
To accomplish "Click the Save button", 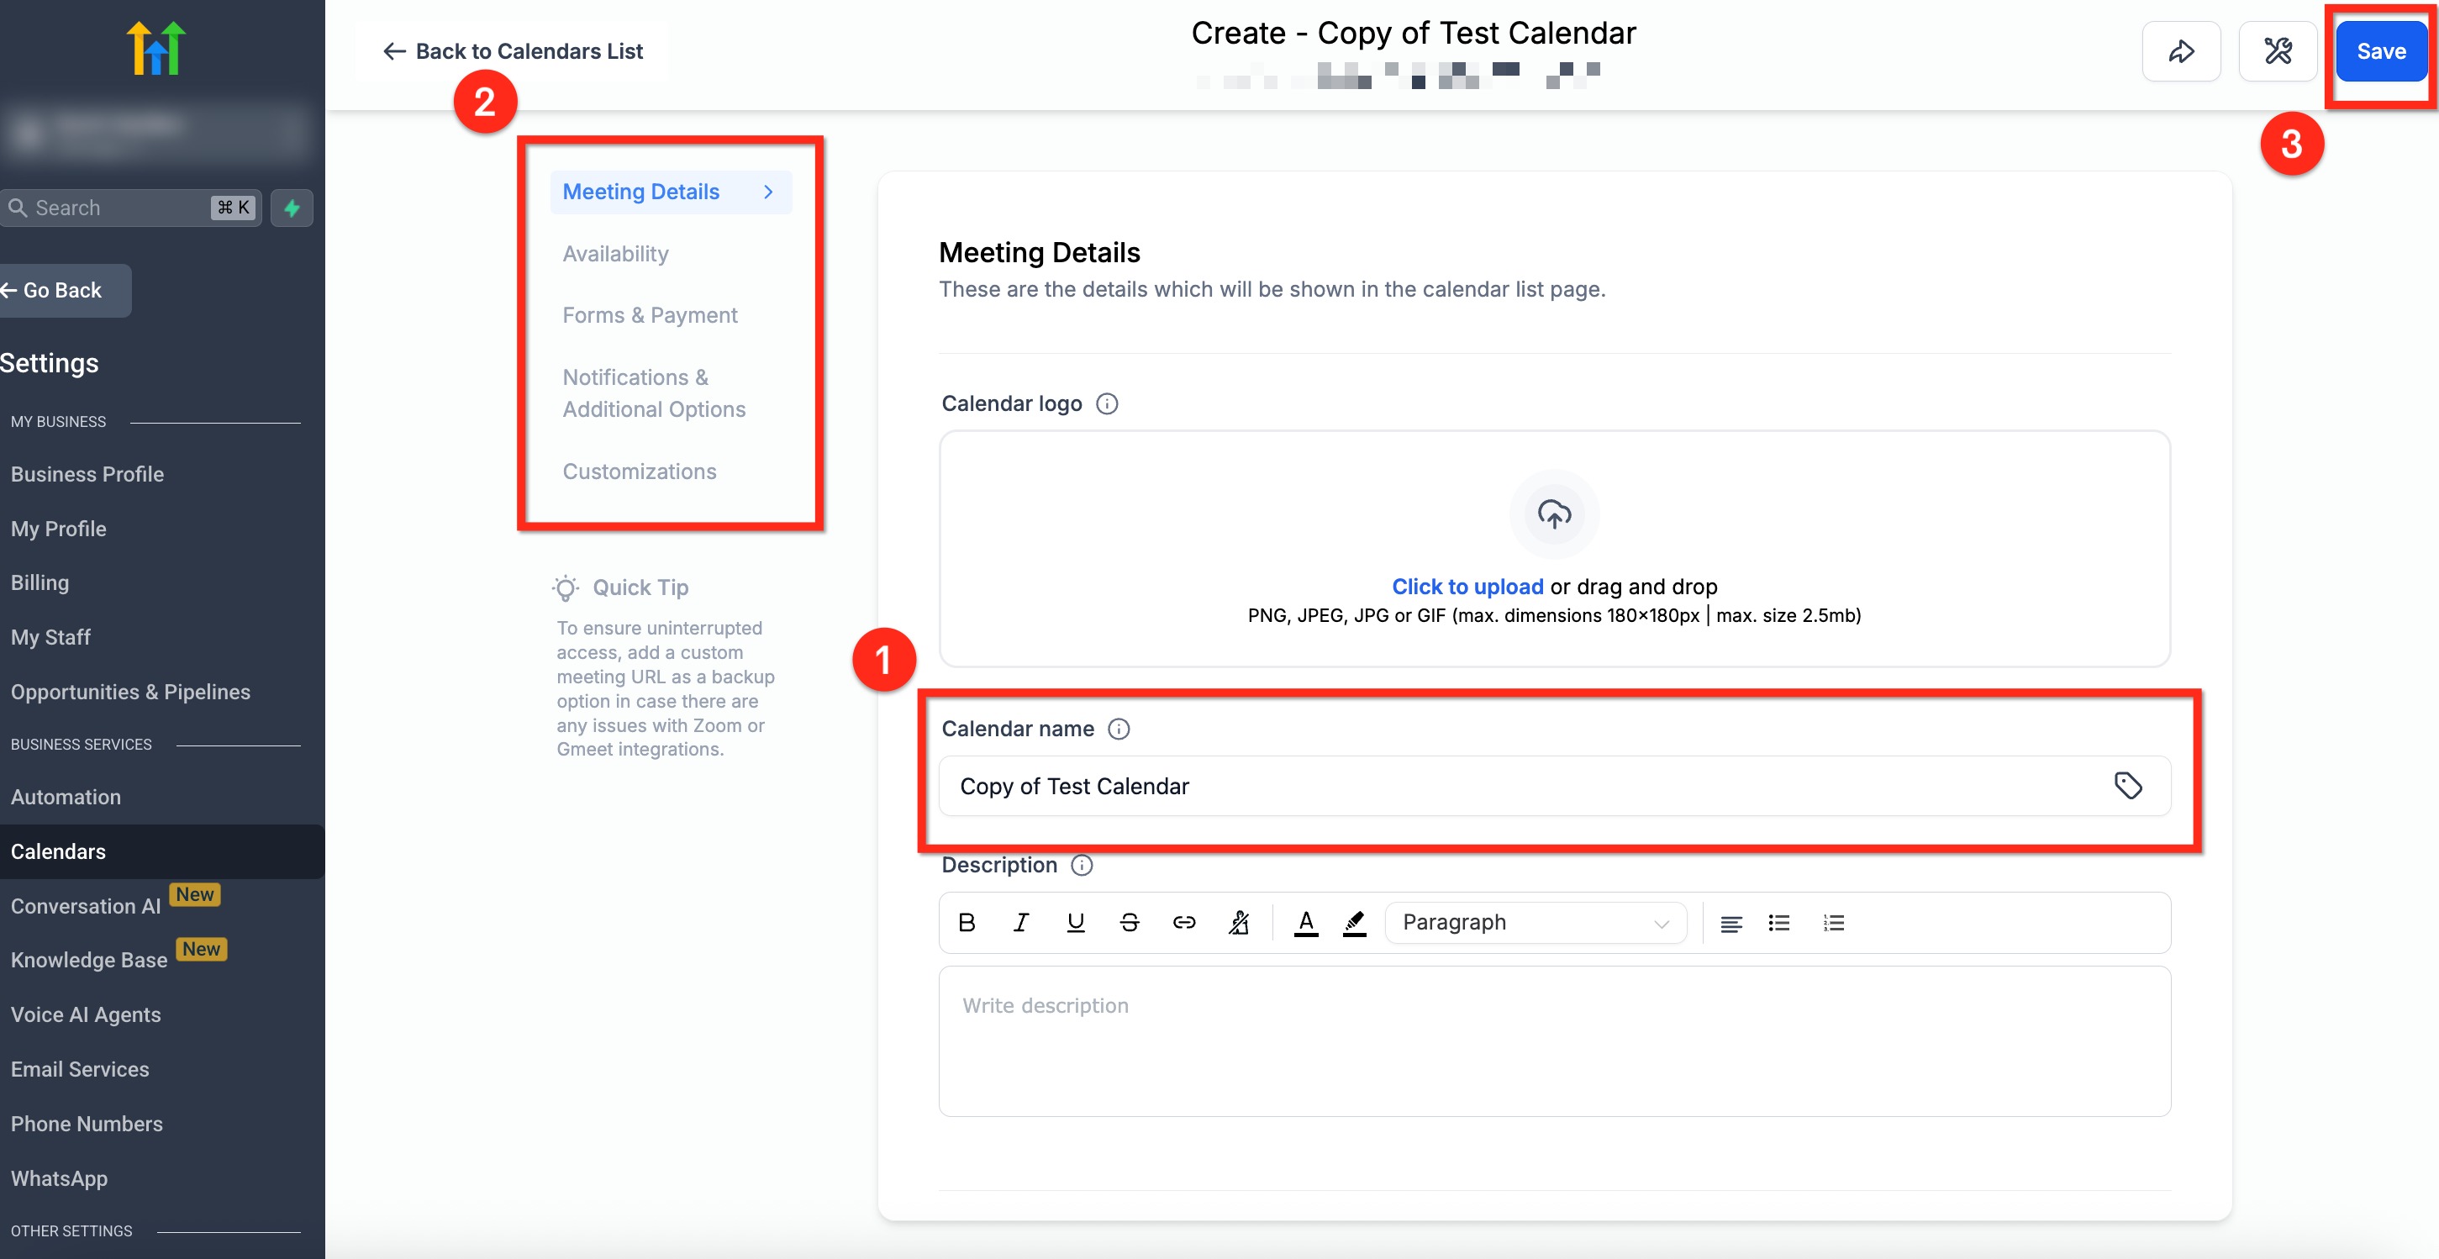I will 2379,51.
